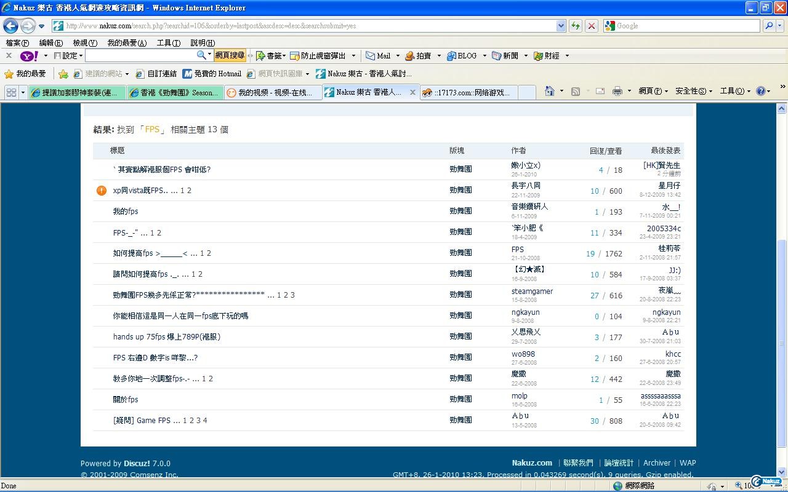Click the 網頁搜尋 web search button

(x=230, y=55)
